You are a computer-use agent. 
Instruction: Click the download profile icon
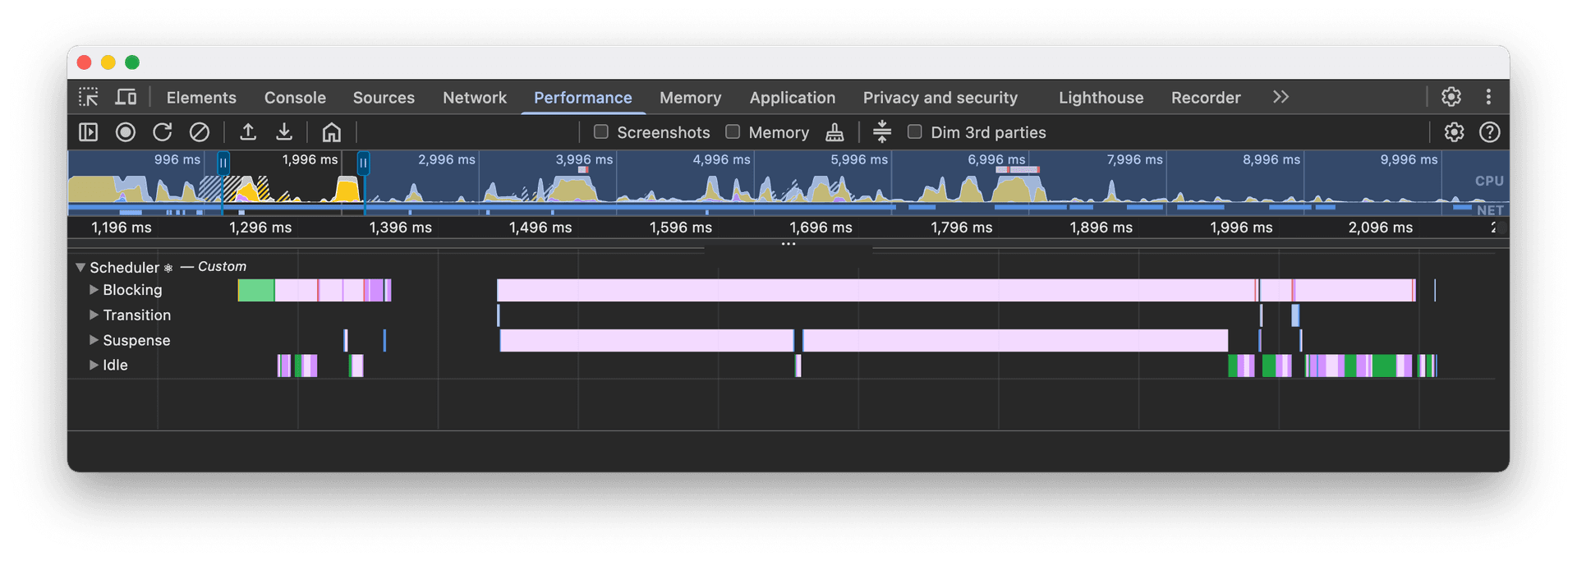pyautogui.click(x=284, y=132)
